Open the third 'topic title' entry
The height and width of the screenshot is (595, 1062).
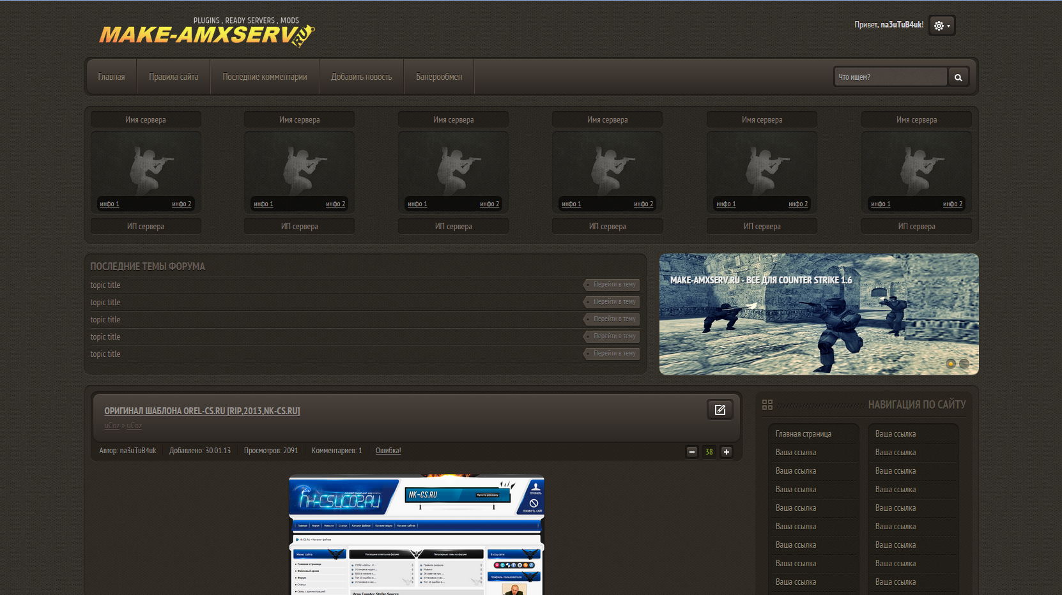tap(105, 320)
